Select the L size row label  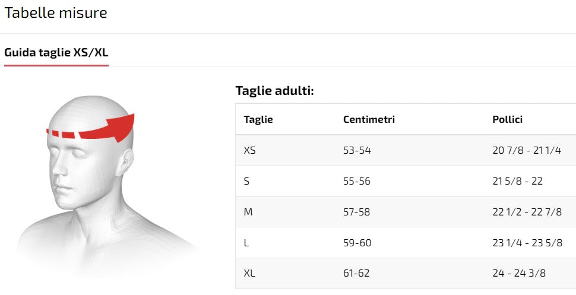(x=246, y=243)
